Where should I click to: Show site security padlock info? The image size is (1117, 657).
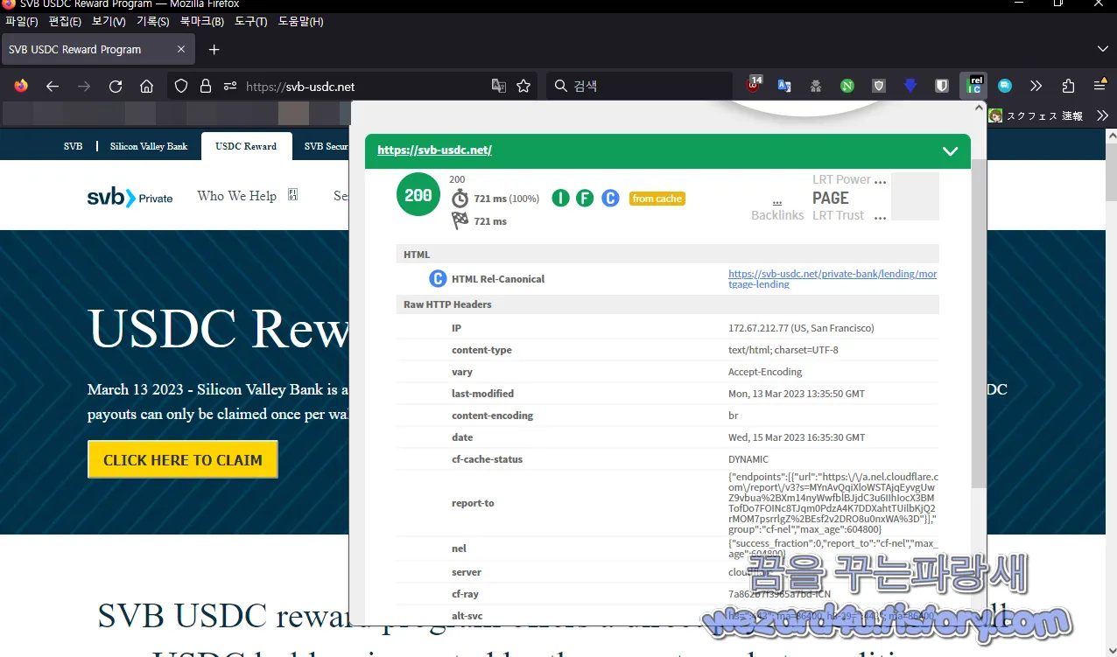[x=206, y=86]
